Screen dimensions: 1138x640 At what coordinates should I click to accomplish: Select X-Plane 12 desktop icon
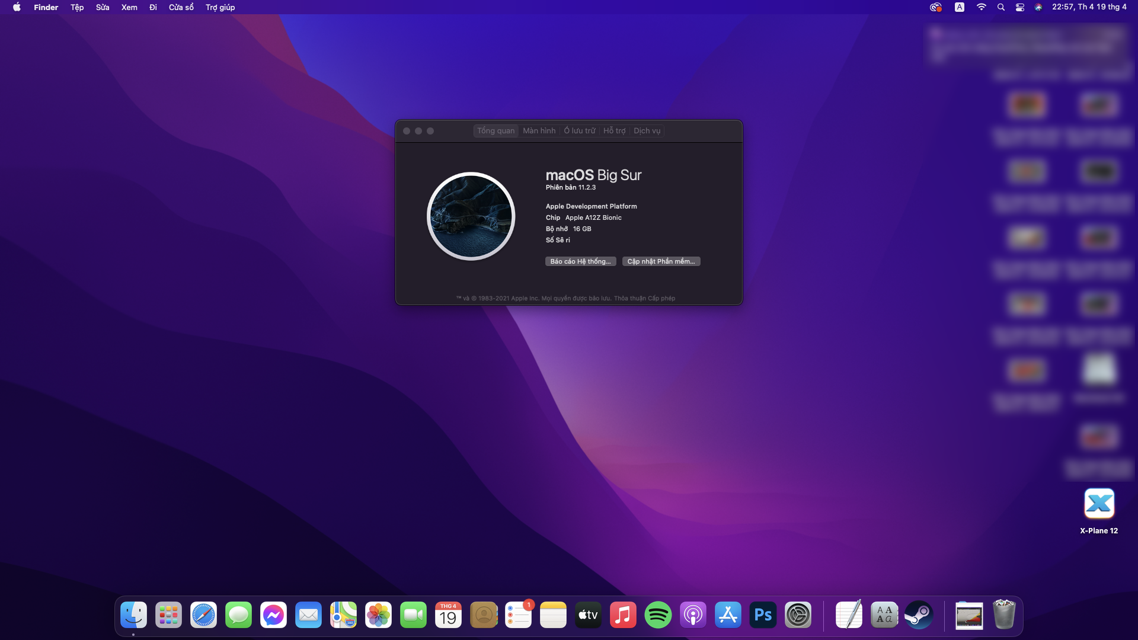point(1099,504)
